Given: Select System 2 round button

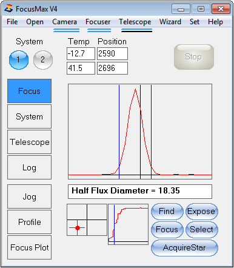Looking at the screenshot, I should (x=43, y=60).
